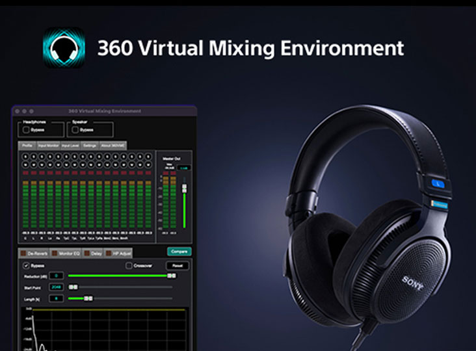Mute the TpC channel
Screen dimensions: 476x351
click(x=66, y=164)
